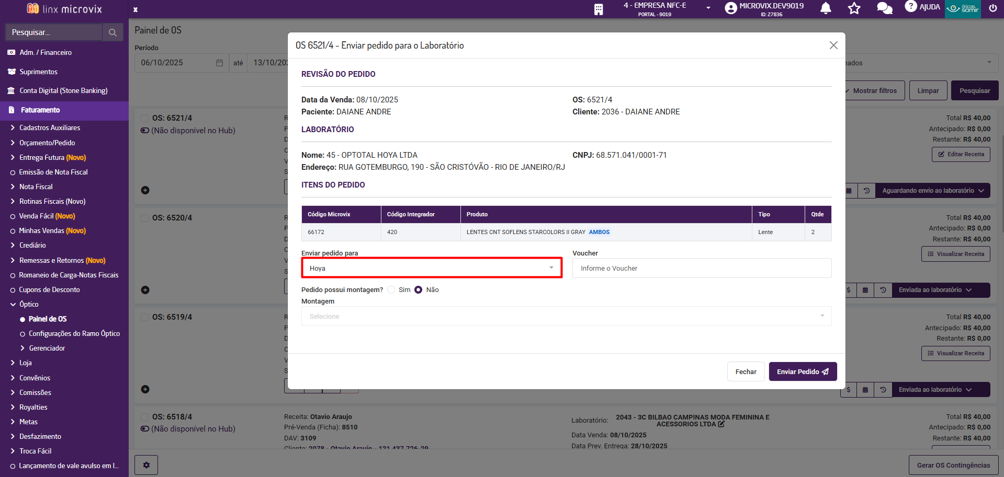Click the Editar Receita button

(x=961, y=155)
